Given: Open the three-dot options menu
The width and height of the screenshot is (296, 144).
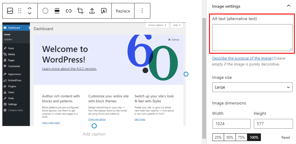Looking at the screenshot, I should [x=142, y=11].
